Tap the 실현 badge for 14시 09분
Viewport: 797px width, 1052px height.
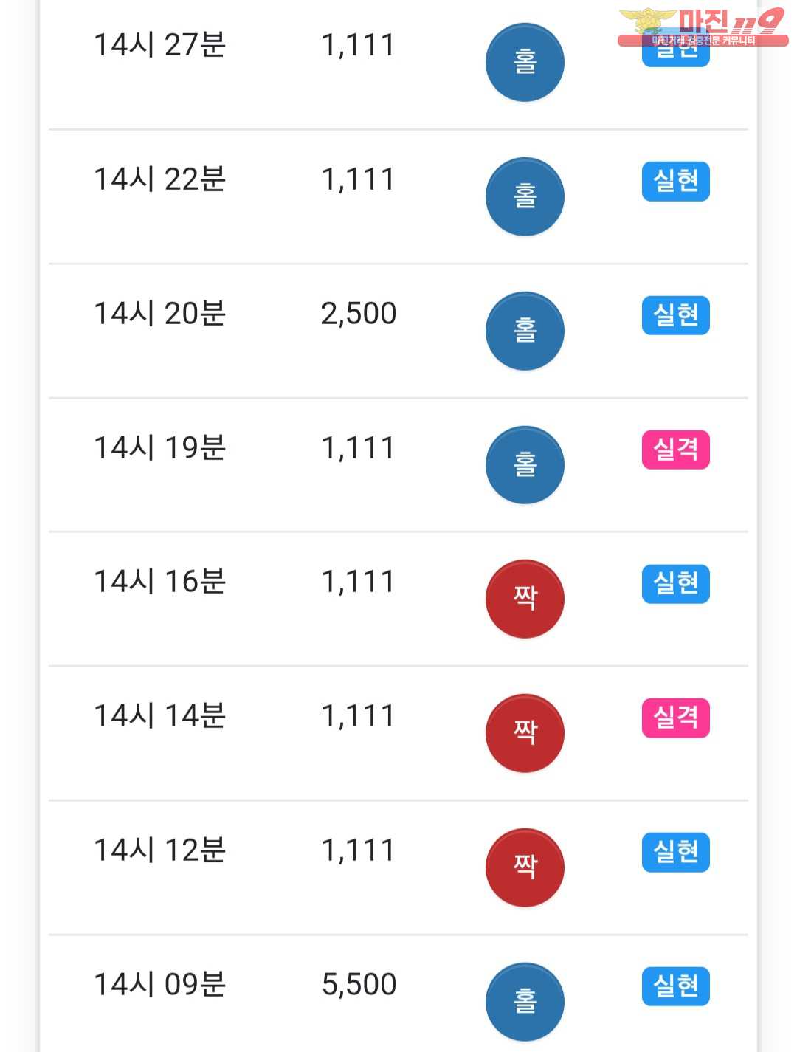[x=675, y=986]
